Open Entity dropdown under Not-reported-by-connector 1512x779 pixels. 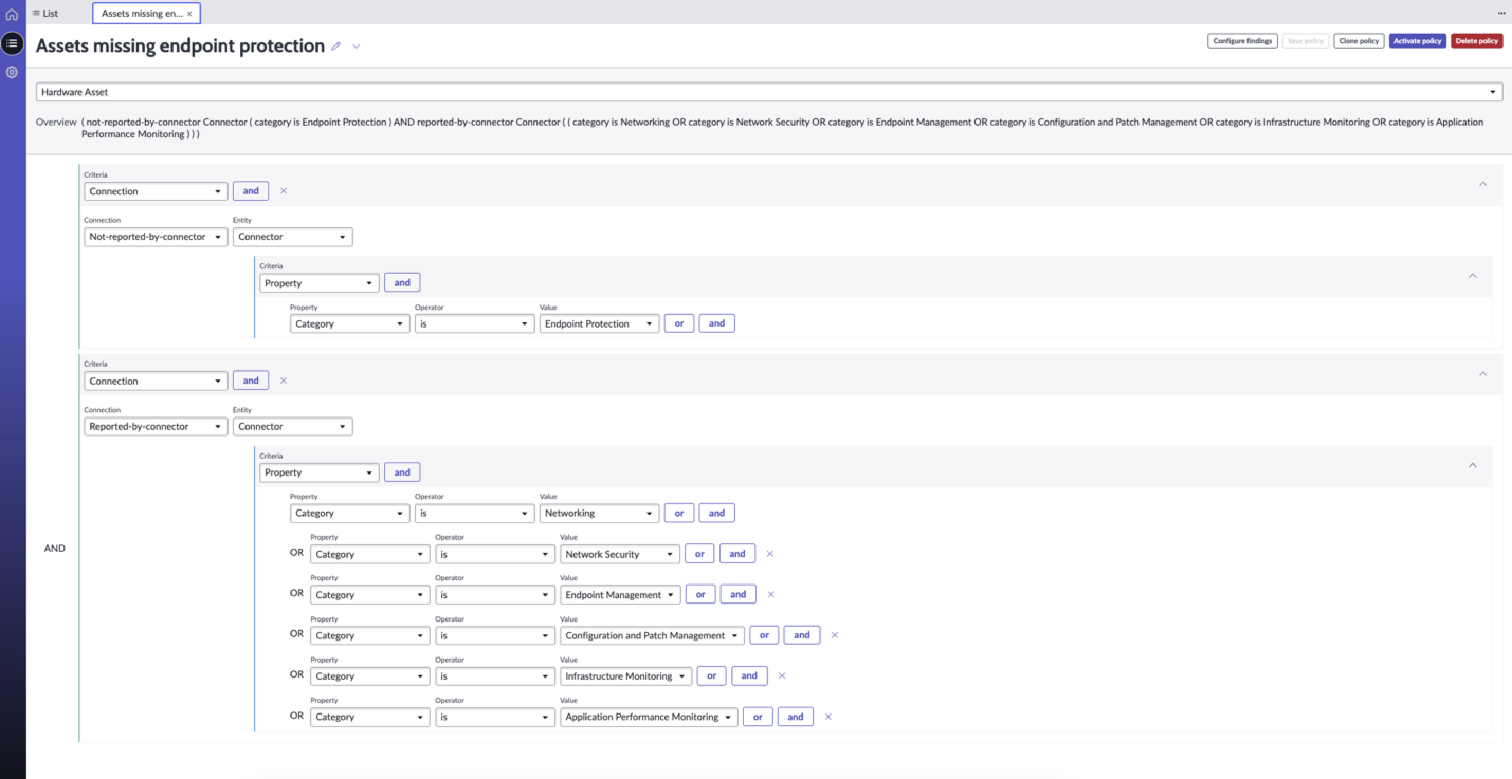pos(293,237)
